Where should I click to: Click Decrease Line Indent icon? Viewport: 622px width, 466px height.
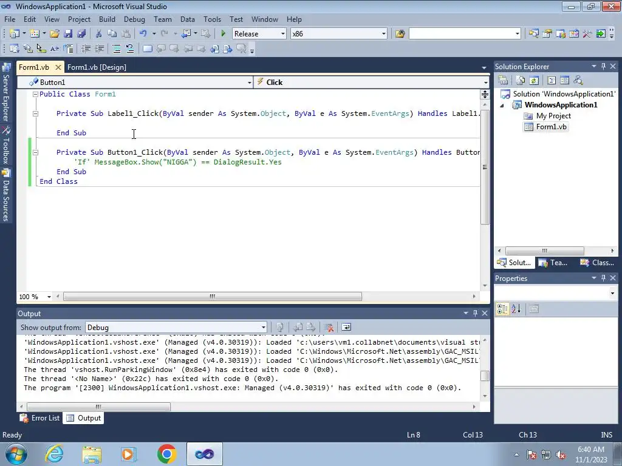[86, 49]
